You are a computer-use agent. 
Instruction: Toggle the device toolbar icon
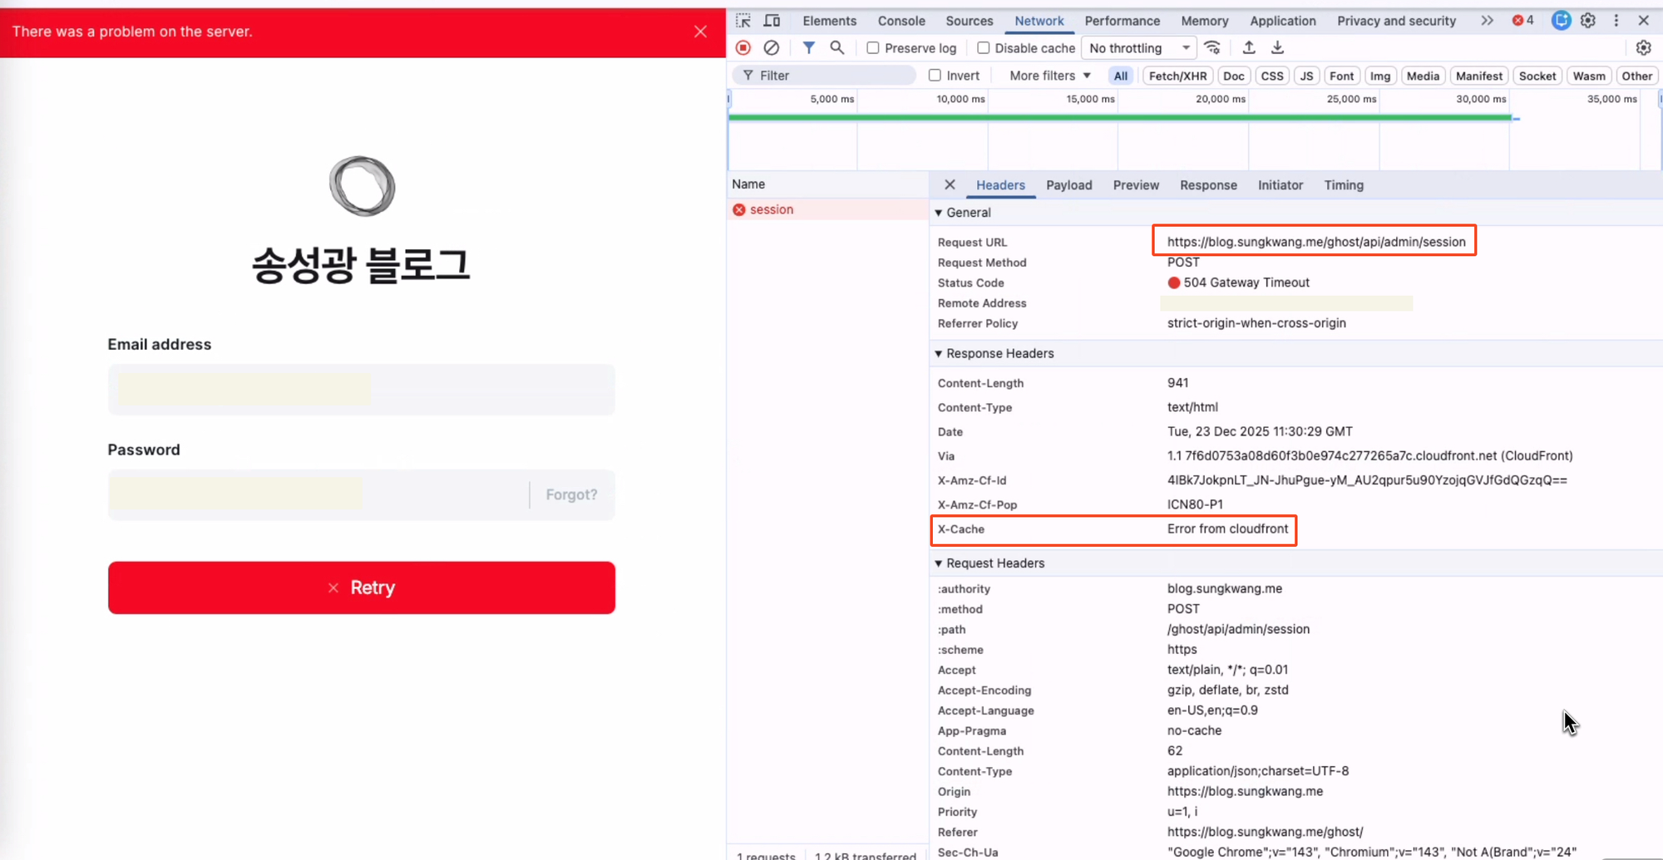772,21
